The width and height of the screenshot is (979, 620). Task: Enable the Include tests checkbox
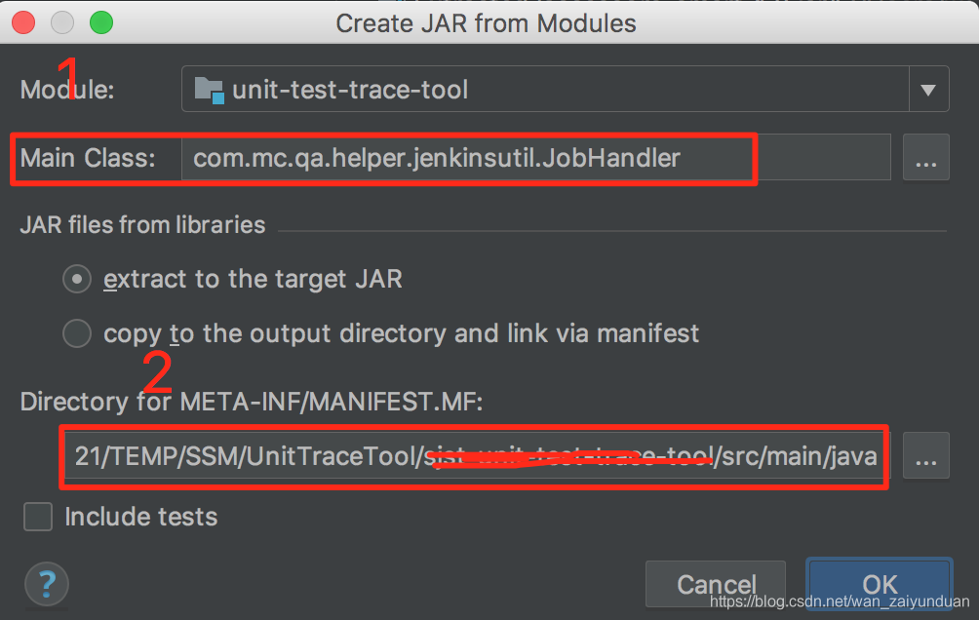coord(38,517)
